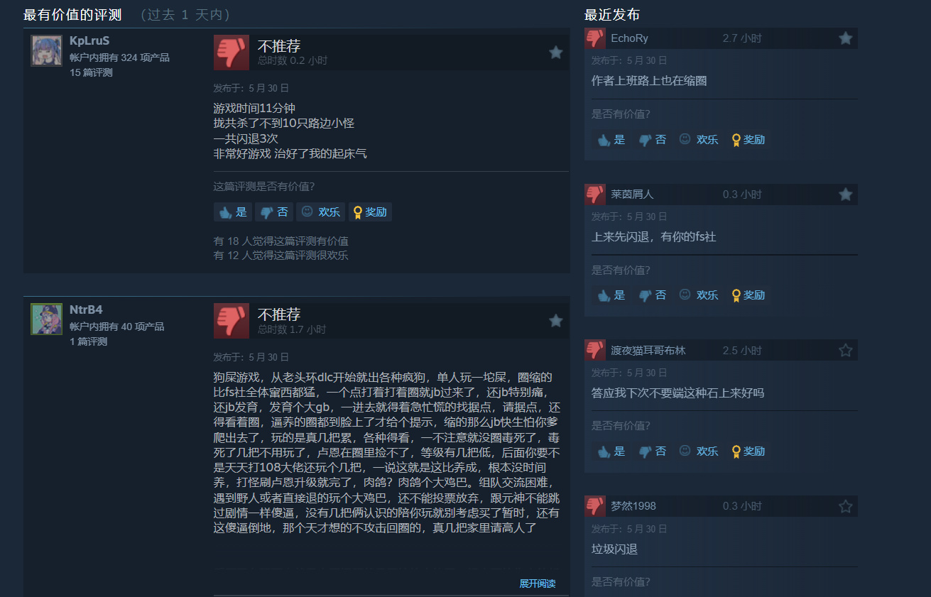The width and height of the screenshot is (931, 597).
Task: Open the KpLruS username link
Action: pos(89,40)
